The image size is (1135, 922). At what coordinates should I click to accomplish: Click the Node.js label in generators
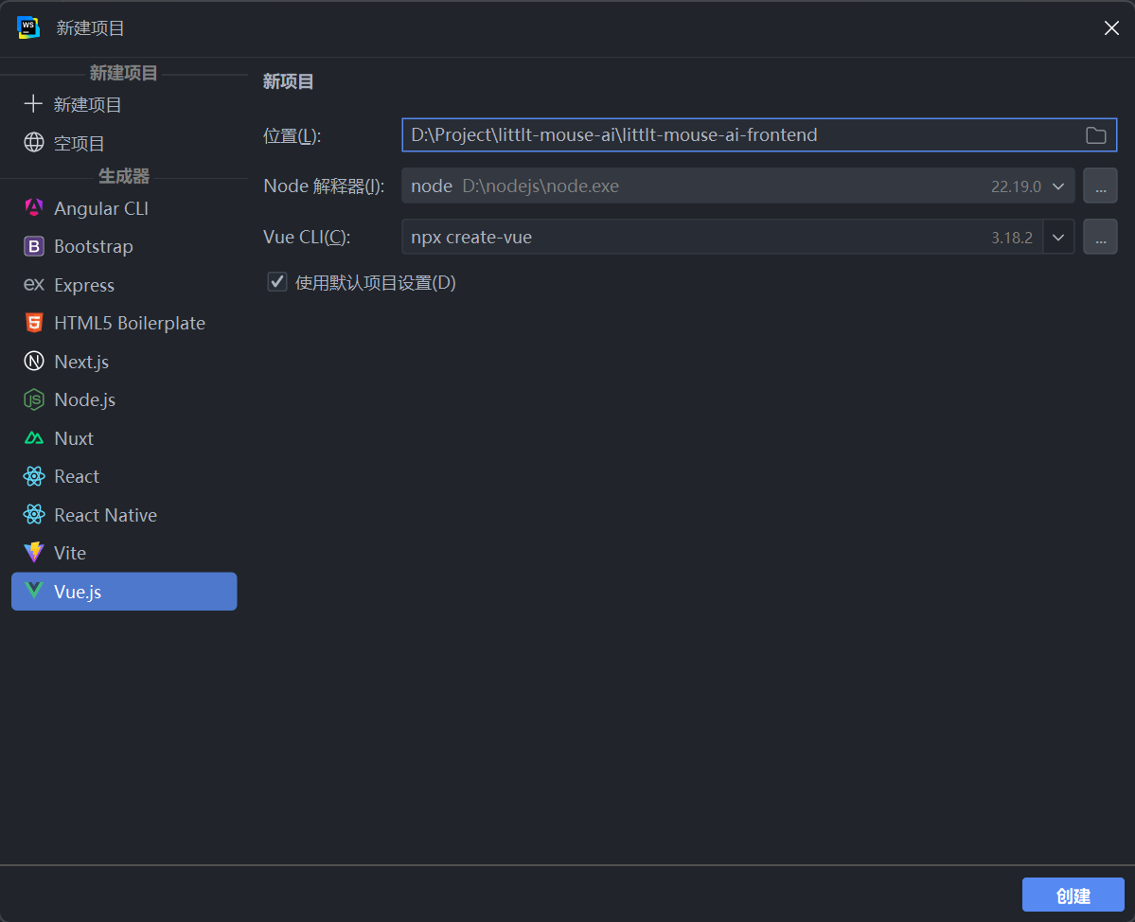[84, 399]
